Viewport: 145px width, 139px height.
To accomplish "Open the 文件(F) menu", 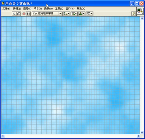I will point(6,9).
